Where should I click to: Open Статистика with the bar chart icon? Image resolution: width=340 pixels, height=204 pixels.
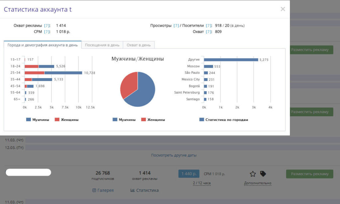(x=144, y=190)
